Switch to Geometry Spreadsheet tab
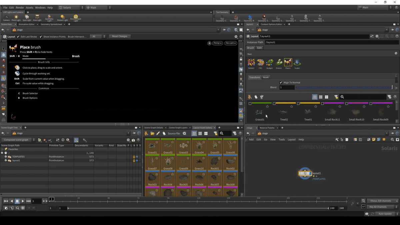 [x=51, y=24]
